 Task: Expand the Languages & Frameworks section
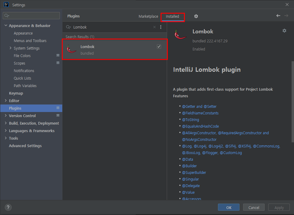(6, 131)
